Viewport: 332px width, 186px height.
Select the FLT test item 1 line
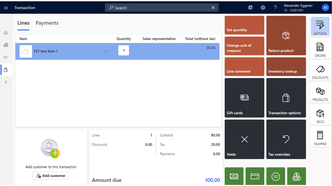point(117,51)
